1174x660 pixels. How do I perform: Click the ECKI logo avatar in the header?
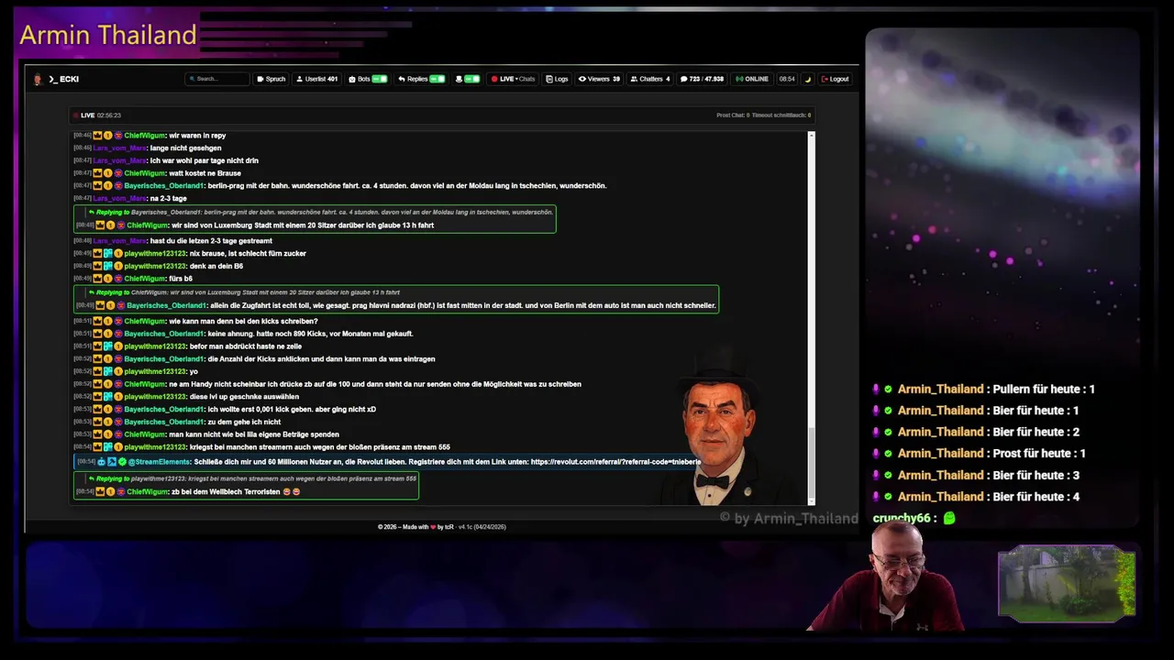click(38, 79)
